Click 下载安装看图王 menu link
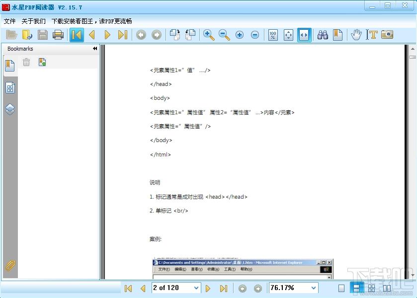The width and height of the screenshot is (417, 298). [x=92, y=21]
